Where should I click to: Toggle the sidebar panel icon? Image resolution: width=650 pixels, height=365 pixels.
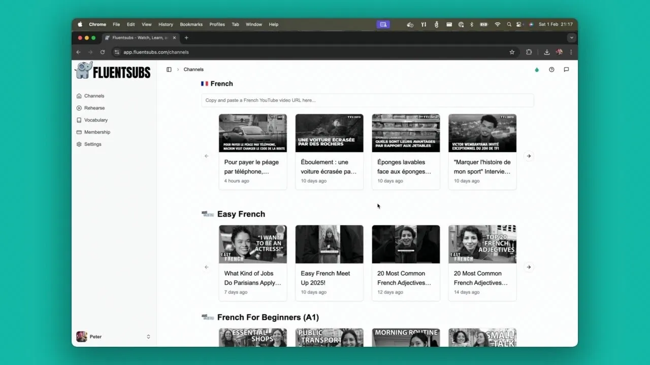coord(169,69)
